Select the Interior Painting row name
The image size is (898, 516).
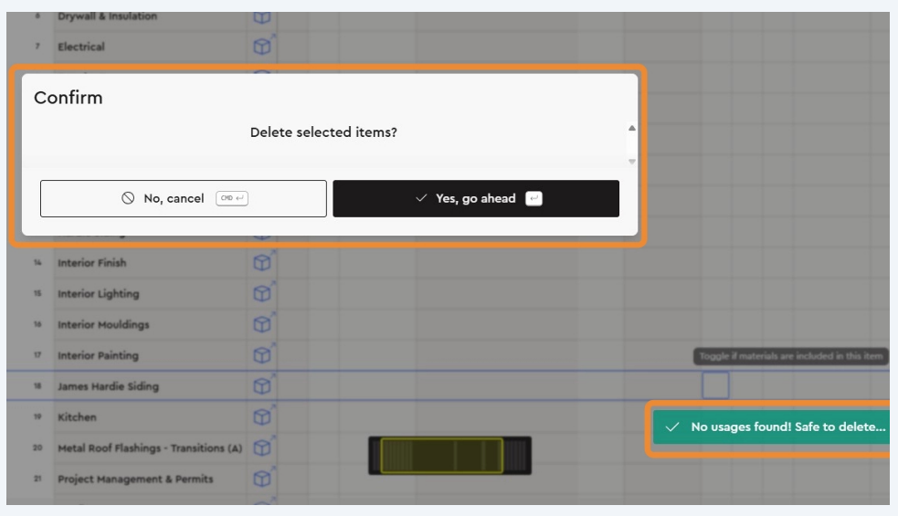[x=98, y=355]
